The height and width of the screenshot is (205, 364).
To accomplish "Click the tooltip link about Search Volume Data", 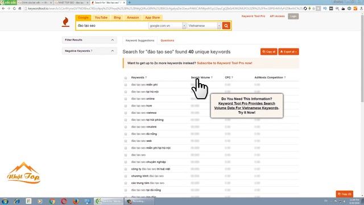I will point(246,106).
